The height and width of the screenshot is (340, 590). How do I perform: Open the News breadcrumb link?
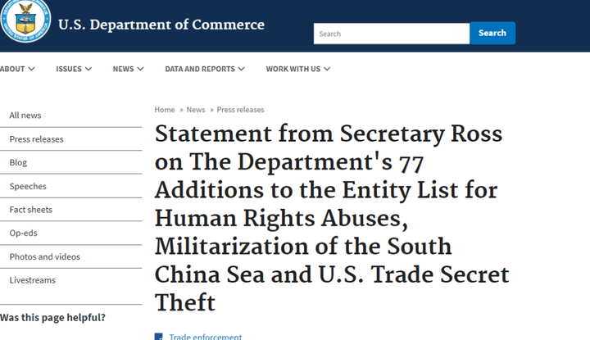point(196,110)
